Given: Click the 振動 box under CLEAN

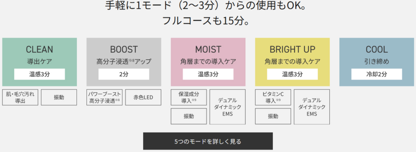Looking at the screenshot, I should [59, 97].
